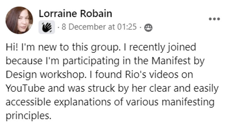
Task: Click the surname 'Robain' in the author name
Action: [x=96, y=14]
